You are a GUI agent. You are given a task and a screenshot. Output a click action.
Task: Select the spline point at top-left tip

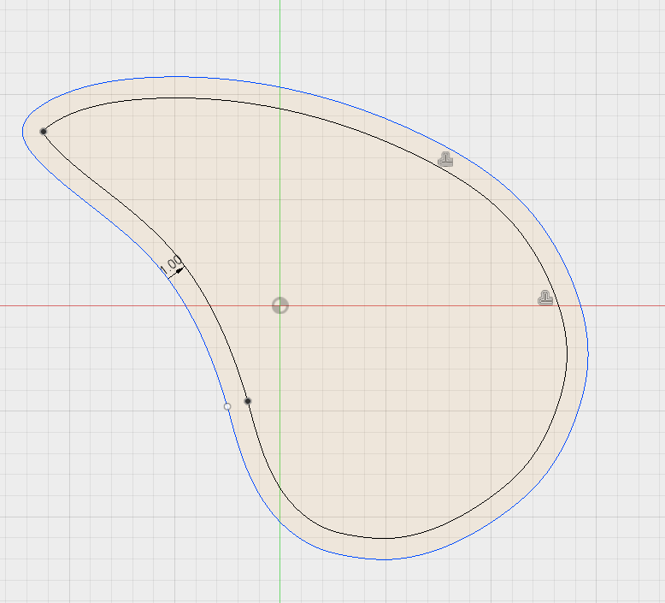(44, 132)
